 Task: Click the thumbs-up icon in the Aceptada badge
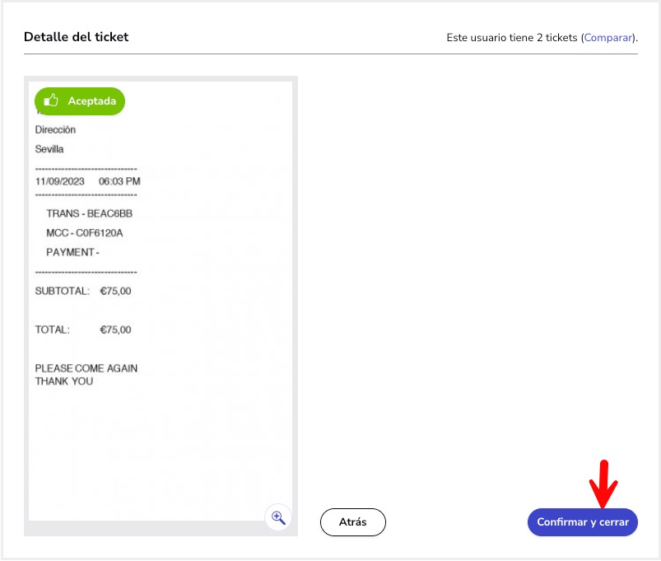[52, 101]
